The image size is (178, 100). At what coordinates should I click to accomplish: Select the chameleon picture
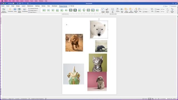[x=73, y=74]
